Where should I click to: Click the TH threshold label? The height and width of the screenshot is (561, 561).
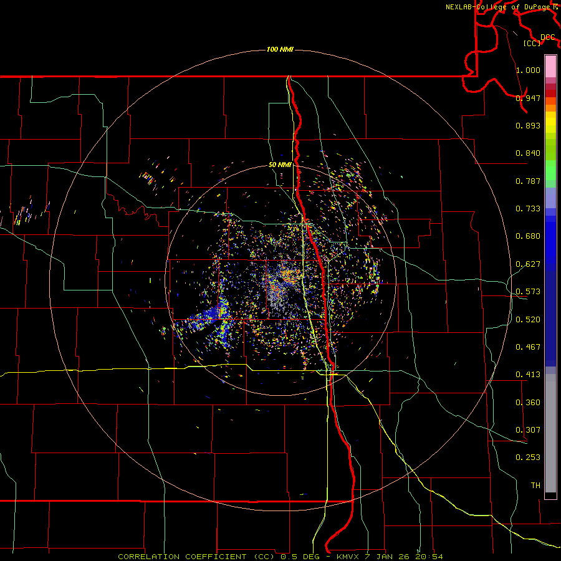pos(535,485)
